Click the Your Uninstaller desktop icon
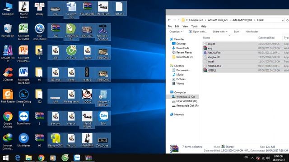Screen dimensions: 289x162 tap(39, 32)
